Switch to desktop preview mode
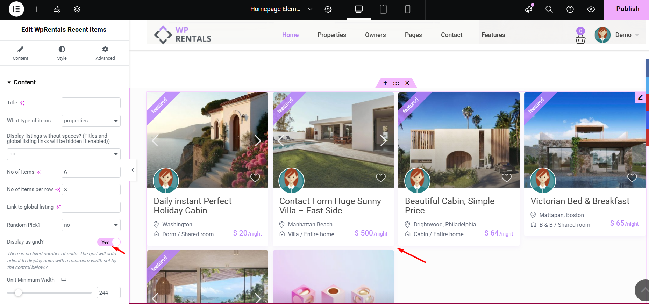 coord(359,9)
